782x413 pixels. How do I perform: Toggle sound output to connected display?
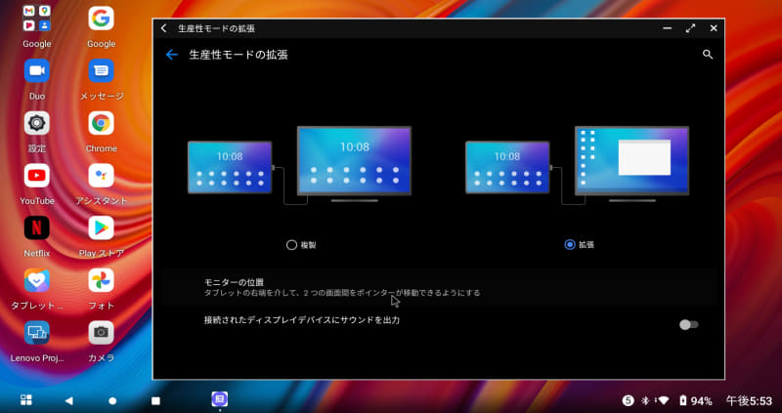pos(689,325)
